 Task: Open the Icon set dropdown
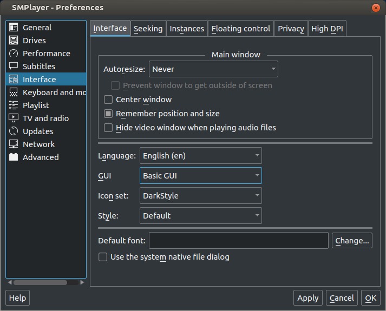tap(200, 196)
